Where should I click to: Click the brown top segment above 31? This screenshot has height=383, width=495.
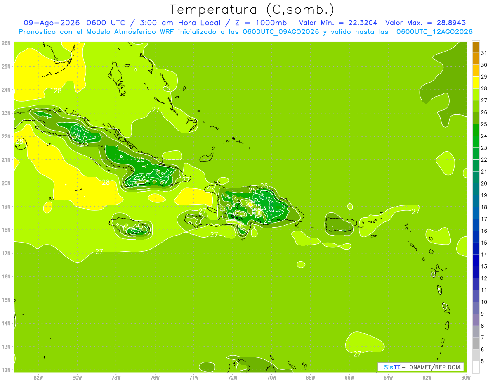(x=476, y=47)
